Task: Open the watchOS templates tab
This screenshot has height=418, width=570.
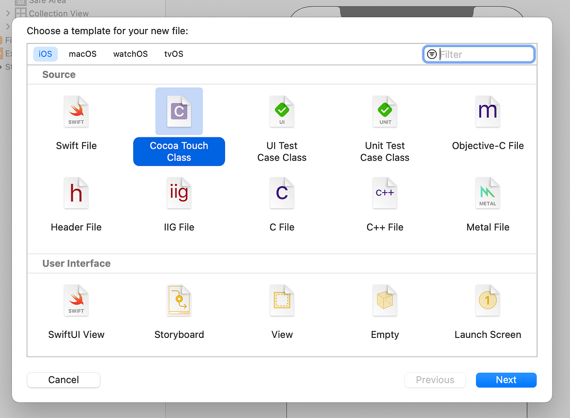Action: [x=130, y=54]
